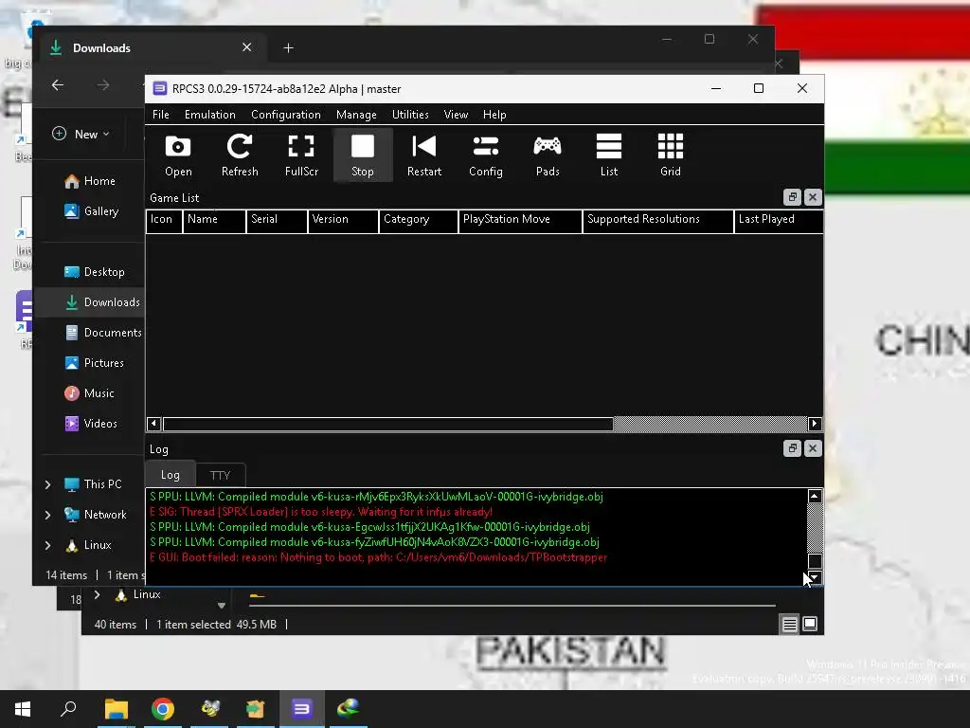Sort game list by Version column

pyautogui.click(x=343, y=220)
